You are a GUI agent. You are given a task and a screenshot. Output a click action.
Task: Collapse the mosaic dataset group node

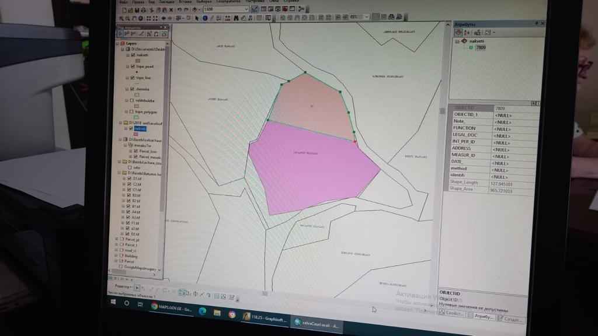pos(126,145)
